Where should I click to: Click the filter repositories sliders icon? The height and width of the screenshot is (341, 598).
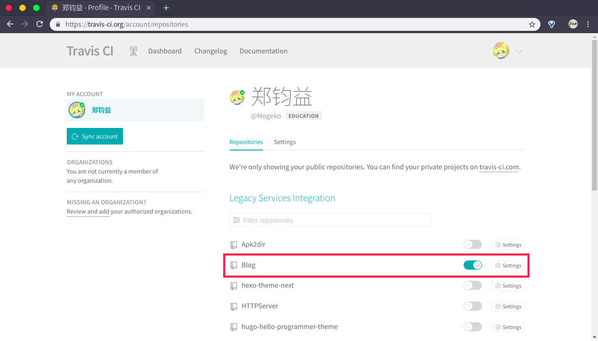coord(237,220)
